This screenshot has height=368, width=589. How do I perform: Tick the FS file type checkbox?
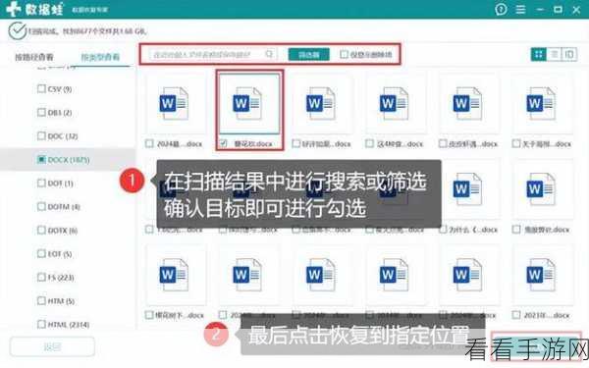coord(41,278)
